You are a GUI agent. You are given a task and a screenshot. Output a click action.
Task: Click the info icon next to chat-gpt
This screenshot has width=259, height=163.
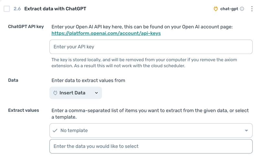242,9
